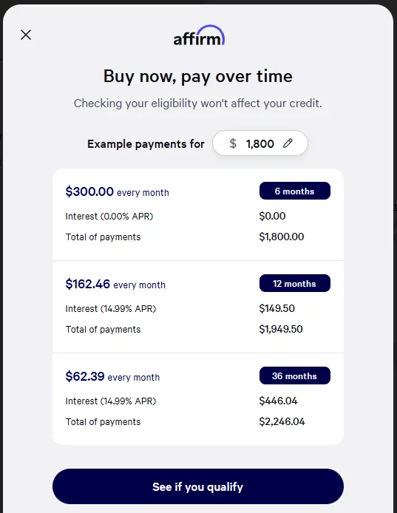Click the See if you qualify button

click(x=198, y=486)
